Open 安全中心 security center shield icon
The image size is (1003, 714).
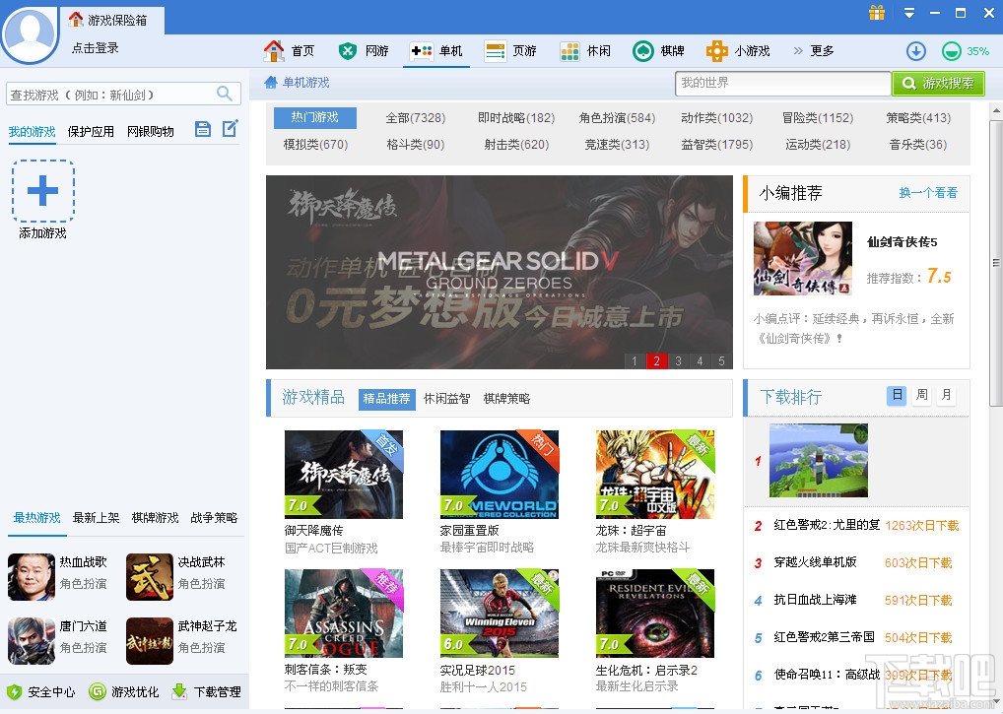pyautogui.click(x=14, y=691)
